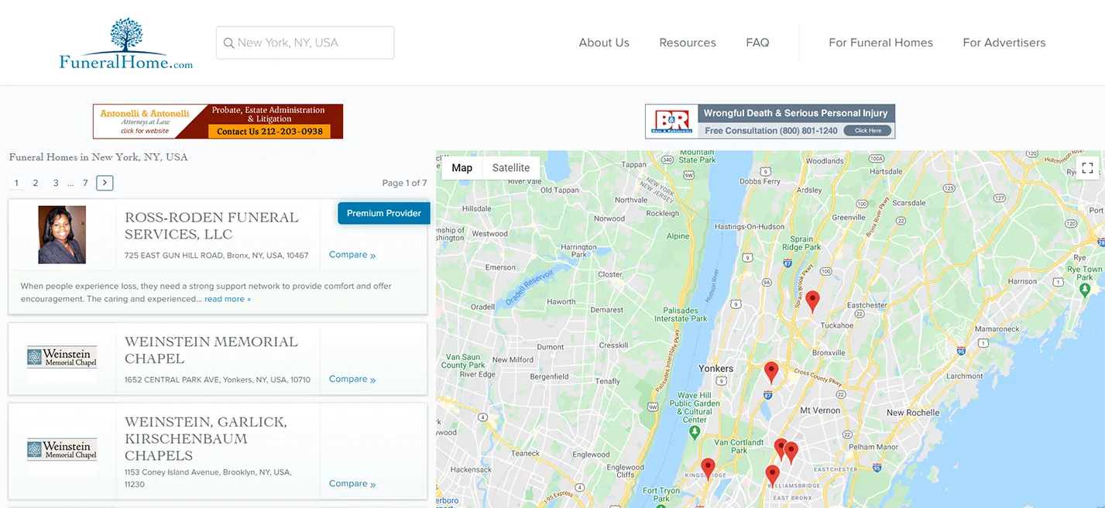Go to results page 3
Viewport: 1105px width, 508px height.
point(56,183)
